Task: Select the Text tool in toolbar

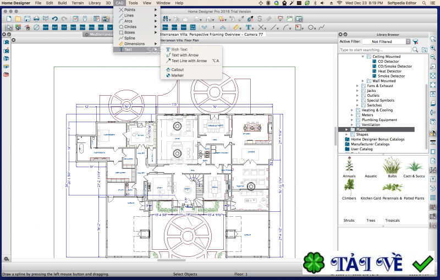Action: 249,27
